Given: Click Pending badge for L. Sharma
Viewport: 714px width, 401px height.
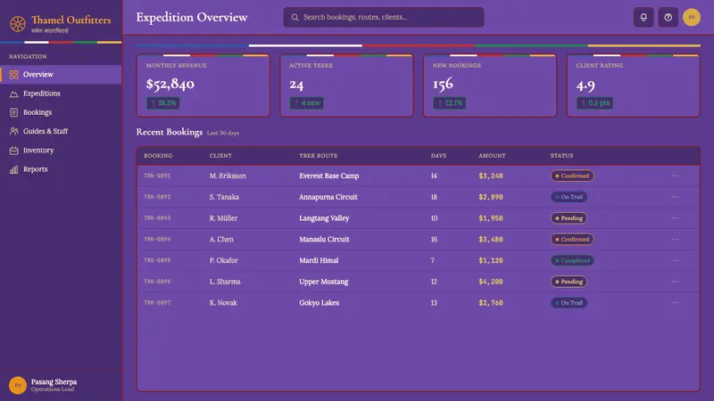Looking at the screenshot, I should [x=569, y=282].
